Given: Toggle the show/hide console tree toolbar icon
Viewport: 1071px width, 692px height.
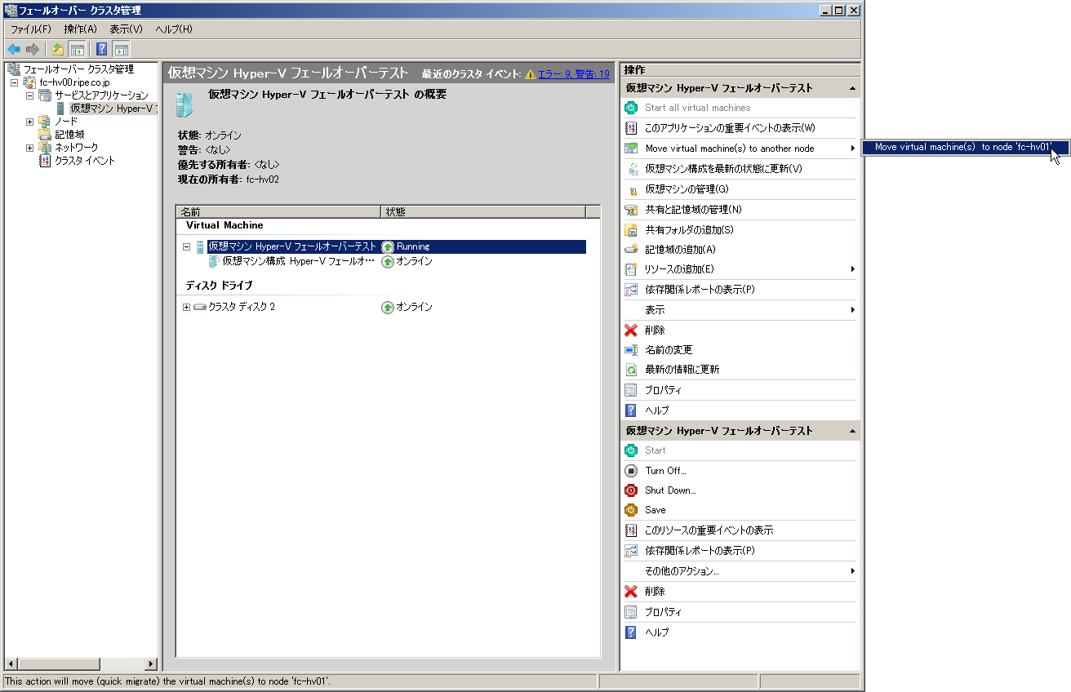Looking at the screenshot, I should 78,49.
